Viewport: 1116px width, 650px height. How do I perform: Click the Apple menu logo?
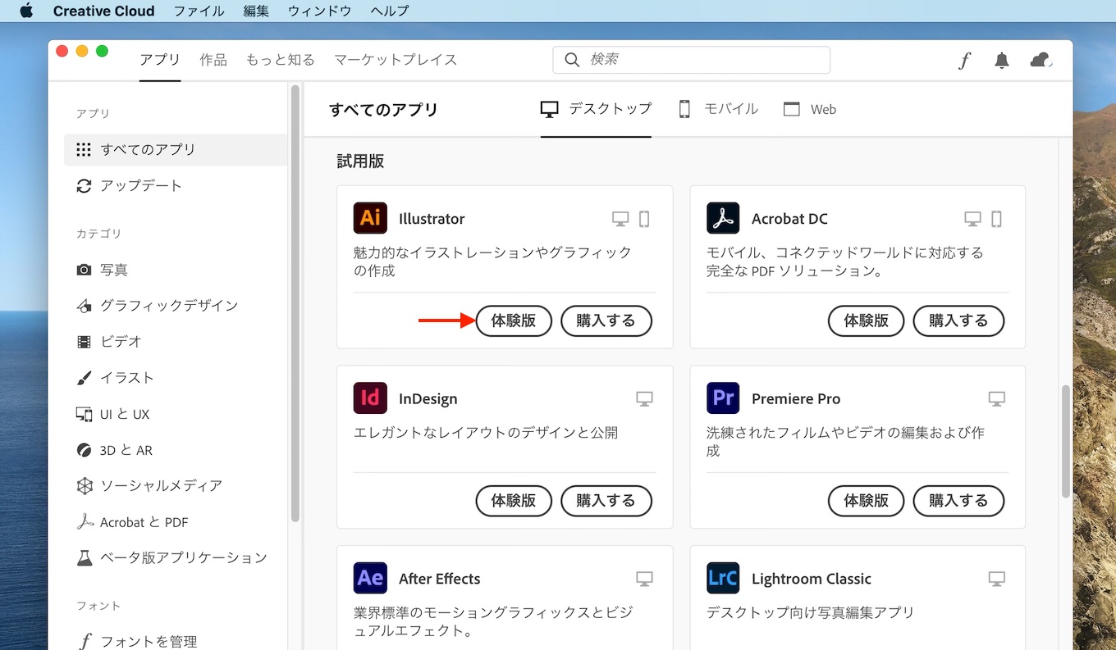[x=26, y=11]
